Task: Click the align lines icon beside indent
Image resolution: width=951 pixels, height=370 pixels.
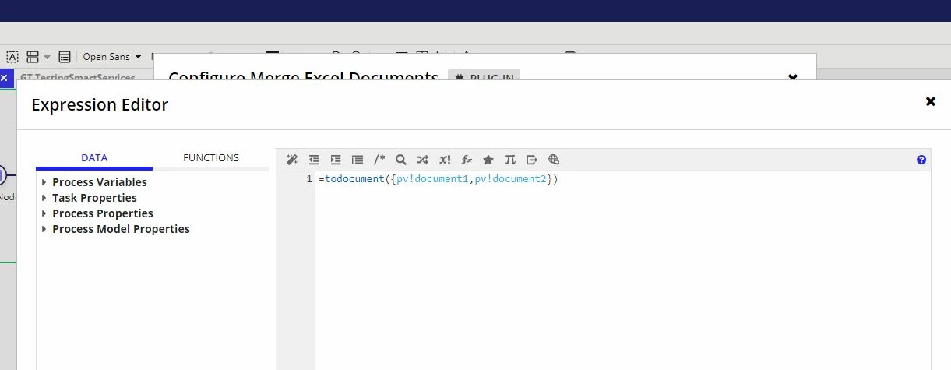Action: (358, 160)
